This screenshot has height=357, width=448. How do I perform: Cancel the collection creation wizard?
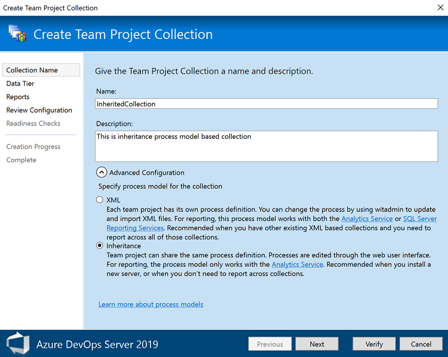[x=421, y=344]
